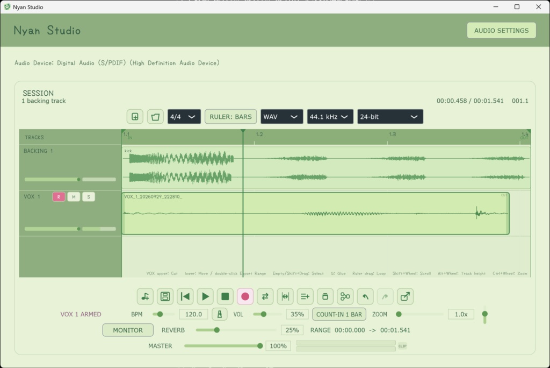Mute VOX 1 with the M button

74,197
